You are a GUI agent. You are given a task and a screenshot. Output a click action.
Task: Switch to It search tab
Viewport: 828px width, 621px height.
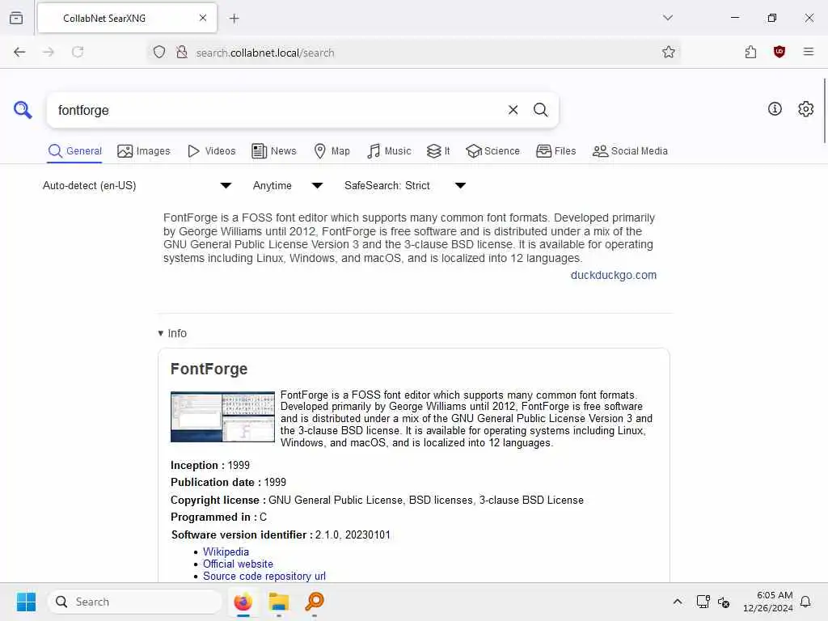point(438,151)
